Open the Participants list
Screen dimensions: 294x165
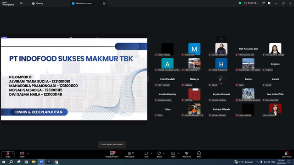[130, 154]
